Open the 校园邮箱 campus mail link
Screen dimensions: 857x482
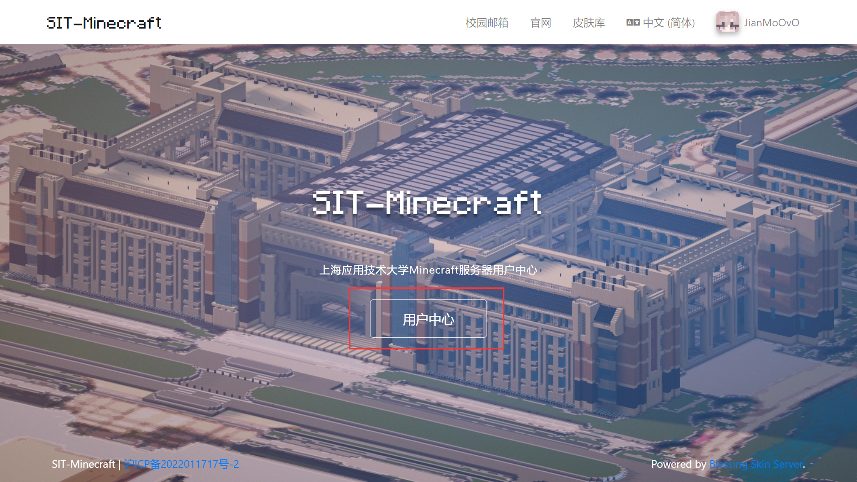(x=487, y=23)
